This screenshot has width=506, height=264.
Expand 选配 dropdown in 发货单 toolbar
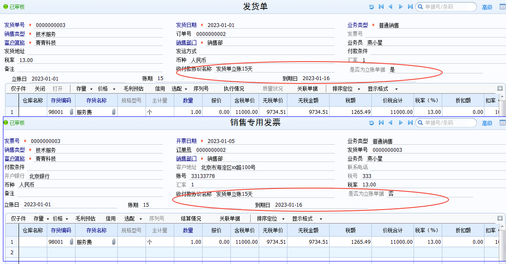186,89
